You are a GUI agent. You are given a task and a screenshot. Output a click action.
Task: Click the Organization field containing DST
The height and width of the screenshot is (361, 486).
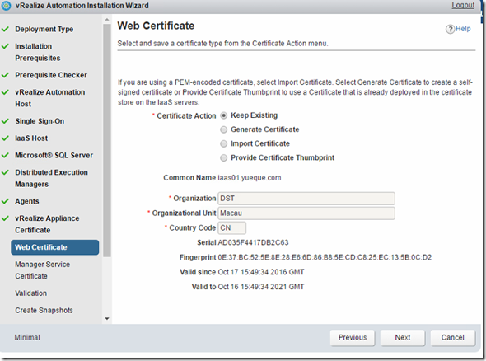(x=306, y=199)
